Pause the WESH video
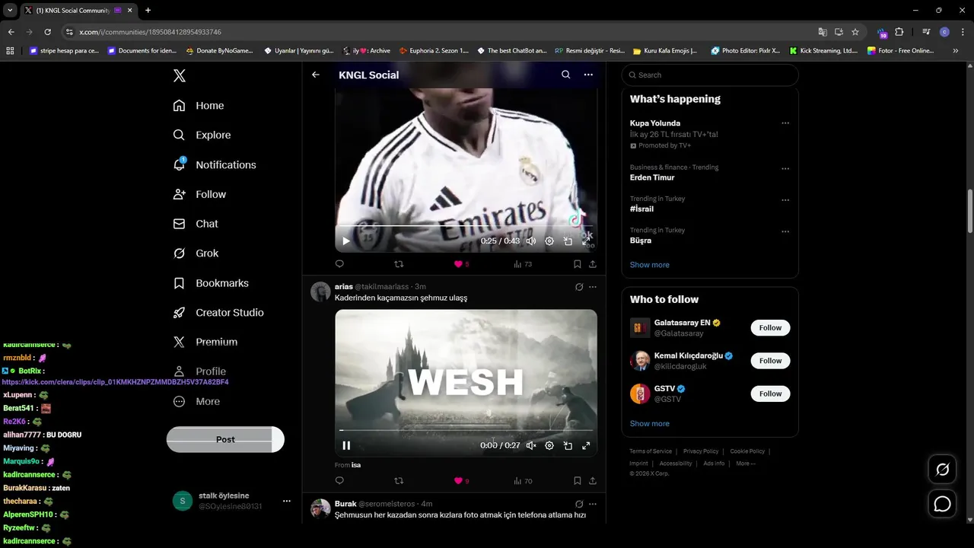Image resolution: width=974 pixels, height=548 pixels. 346,446
